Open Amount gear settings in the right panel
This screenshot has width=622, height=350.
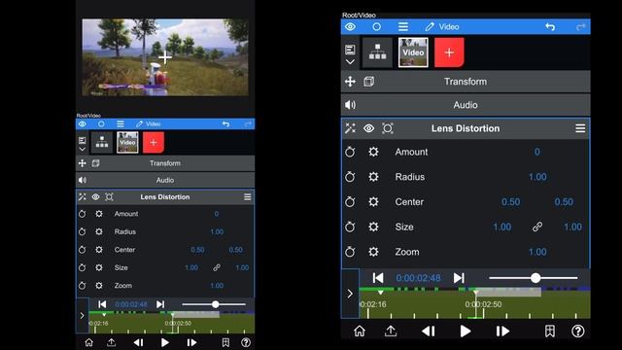(x=373, y=152)
